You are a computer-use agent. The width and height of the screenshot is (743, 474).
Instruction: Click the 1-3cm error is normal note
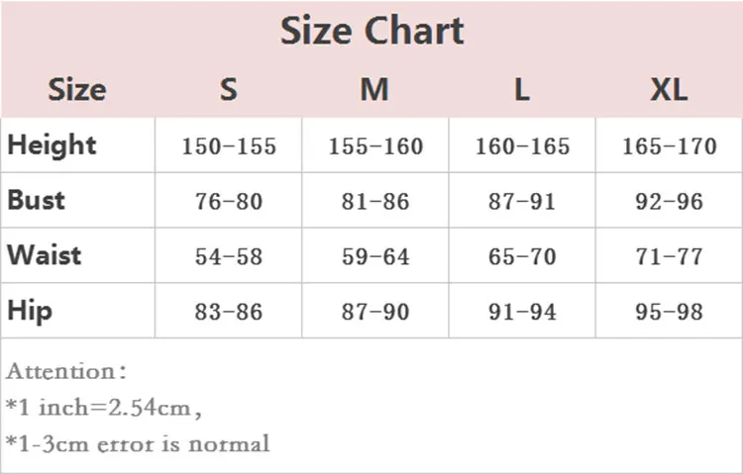[138, 443]
